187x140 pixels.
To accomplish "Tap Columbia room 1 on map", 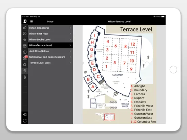I will point(106,67).
